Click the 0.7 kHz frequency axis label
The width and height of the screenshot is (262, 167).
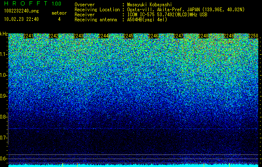(3, 138)
